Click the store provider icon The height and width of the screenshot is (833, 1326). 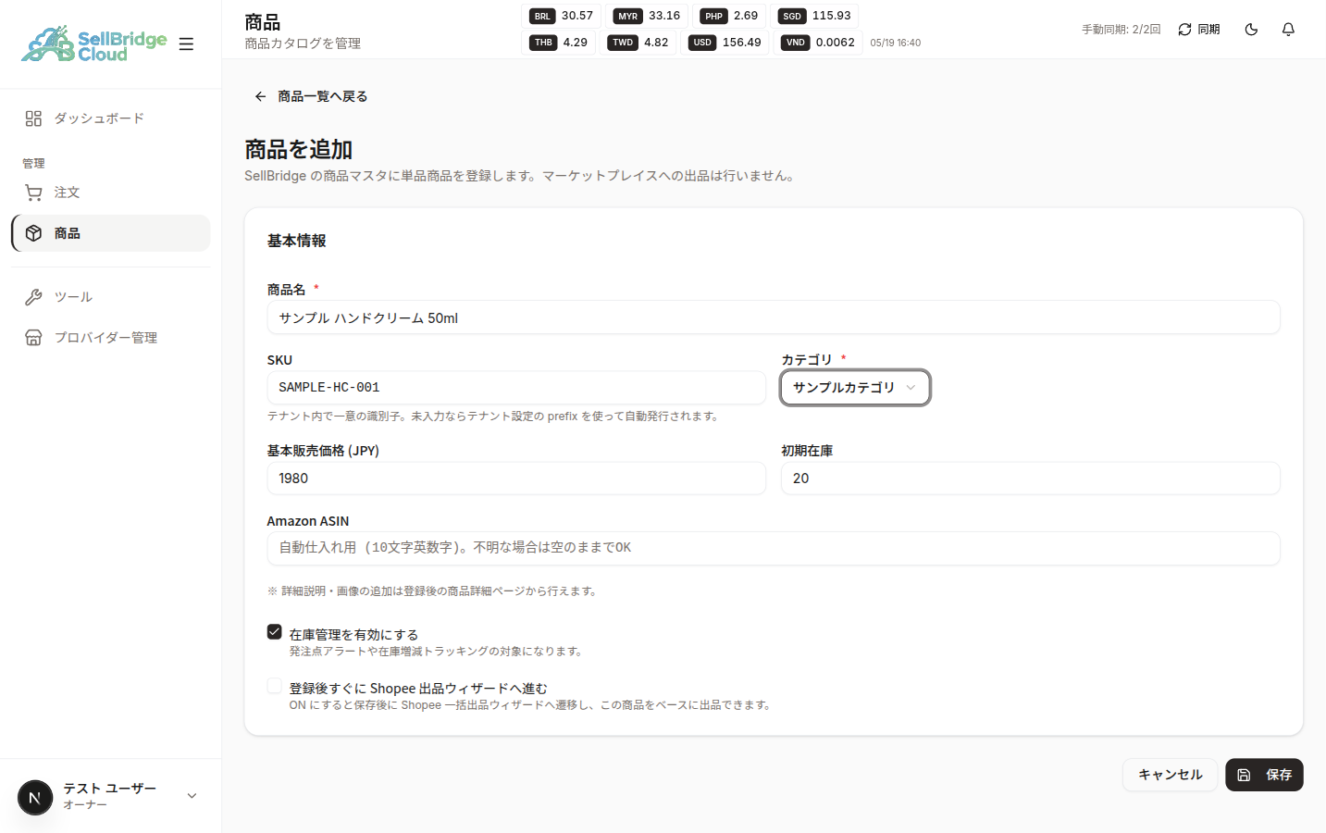33,338
